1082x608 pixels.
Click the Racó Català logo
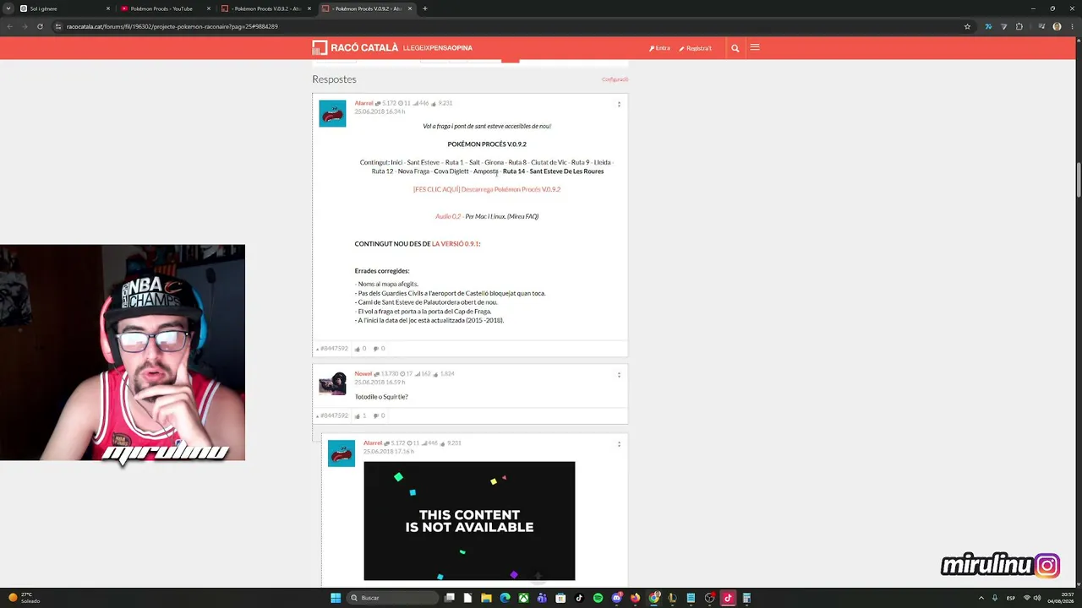[355, 48]
